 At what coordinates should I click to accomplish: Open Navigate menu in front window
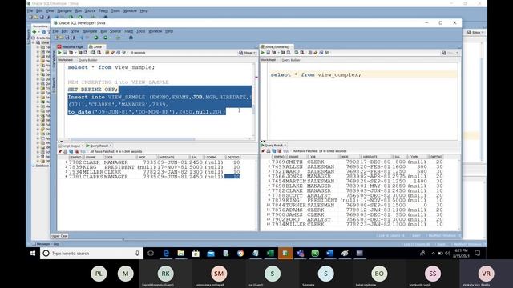tap(90, 31)
